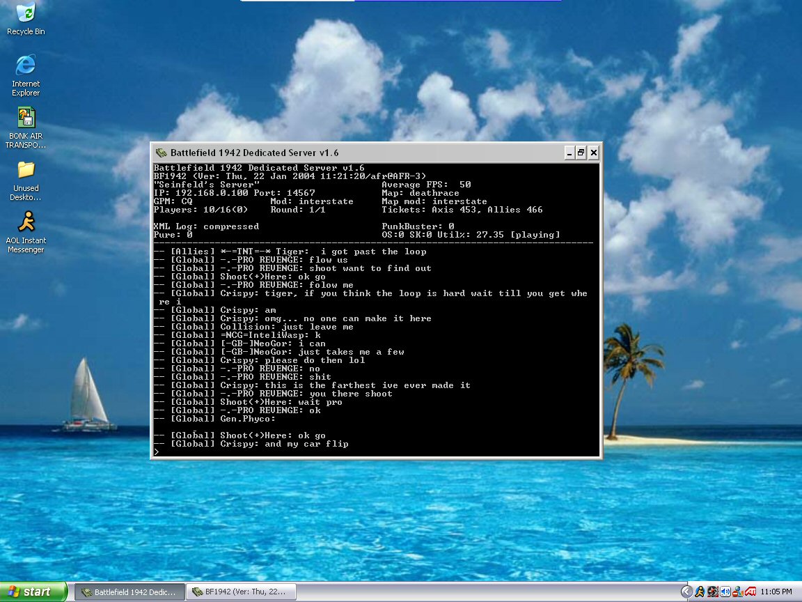Click chat line "please do then lol"

tap(259, 360)
